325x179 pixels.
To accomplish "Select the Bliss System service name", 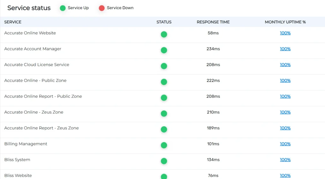I will (x=17, y=160).
